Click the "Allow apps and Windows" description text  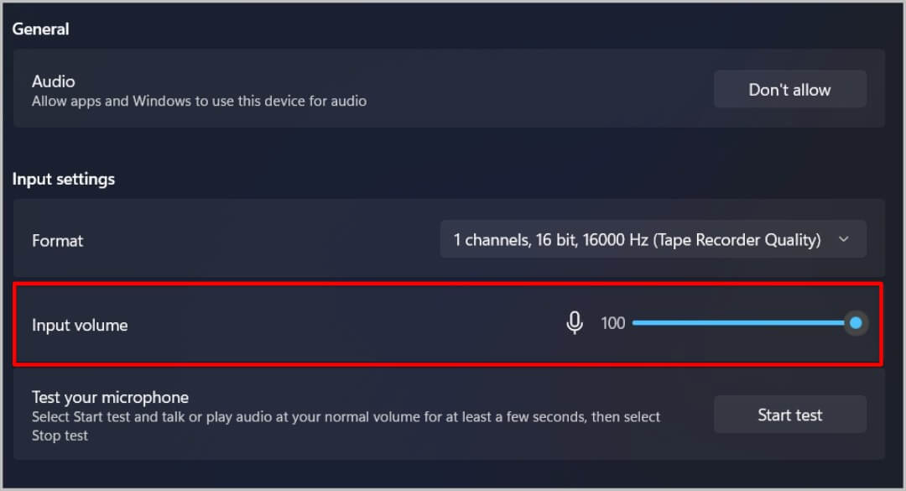coord(199,102)
